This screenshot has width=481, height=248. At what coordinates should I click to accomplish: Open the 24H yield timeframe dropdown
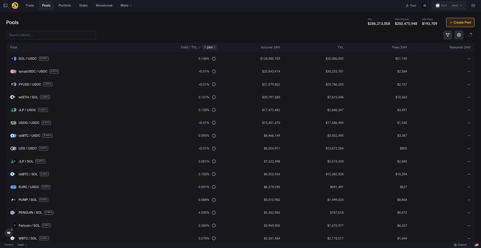click(x=210, y=47)
